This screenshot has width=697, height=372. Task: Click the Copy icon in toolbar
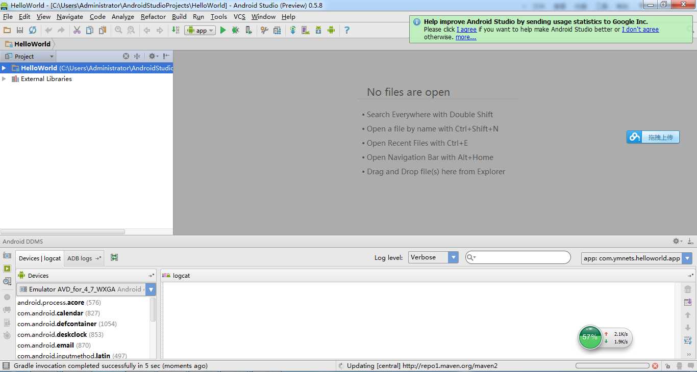point(90,31)
